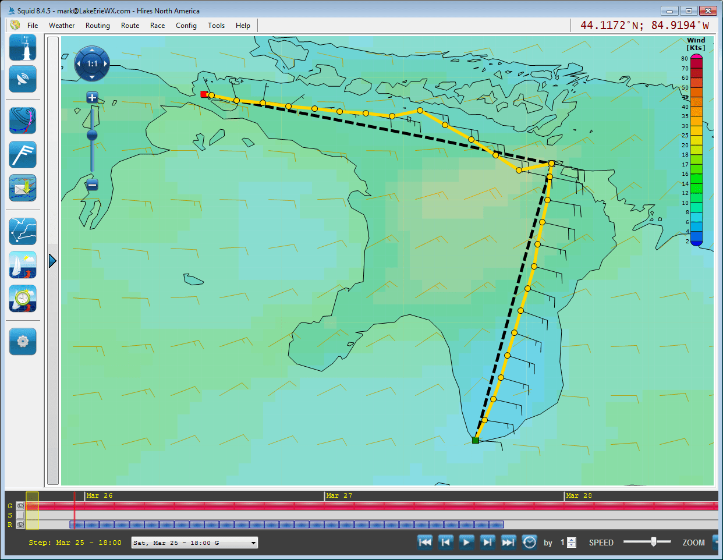This screenshot has width=723, height=560.
Task: Open the Weather menu
Action: [61, 25]
